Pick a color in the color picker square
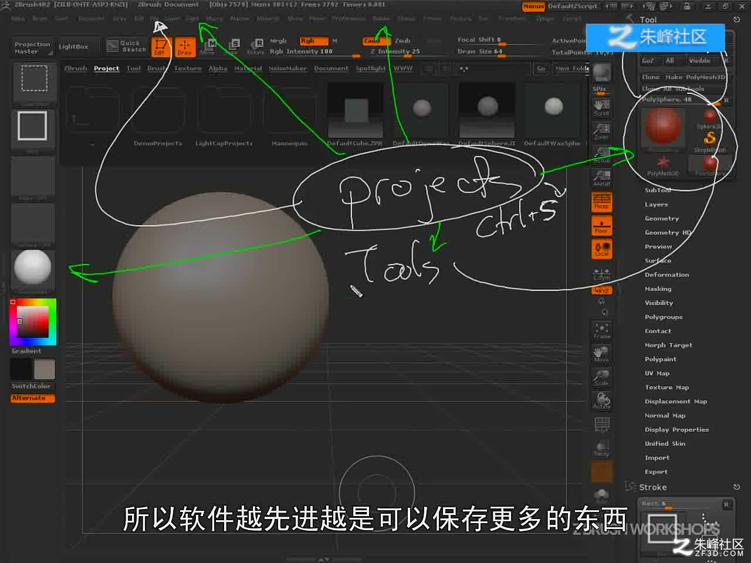The image size is (751, 563). [x=32, y=321]
